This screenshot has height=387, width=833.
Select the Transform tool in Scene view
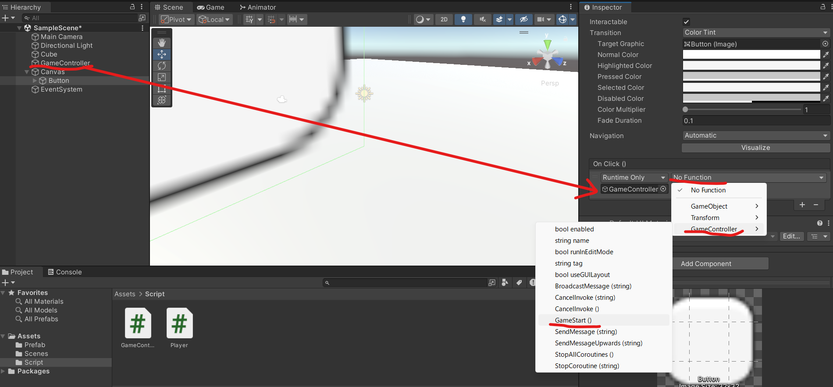coord(162,100)
